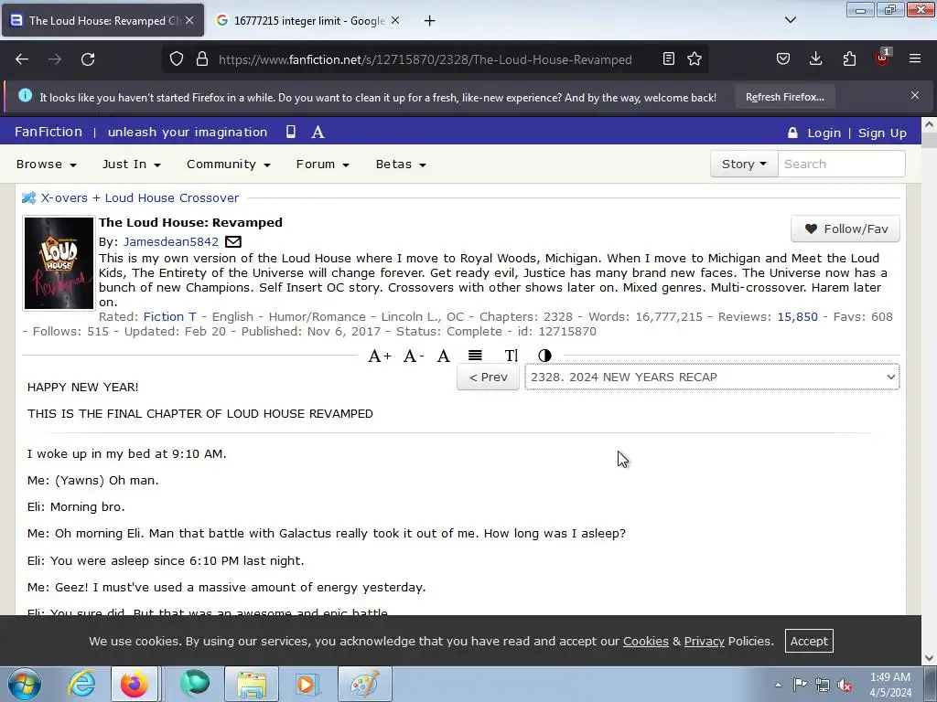Viewport: 937px width, 702px height.
Task: Adjust story text width with lines icon
Action: coord(475,356)
